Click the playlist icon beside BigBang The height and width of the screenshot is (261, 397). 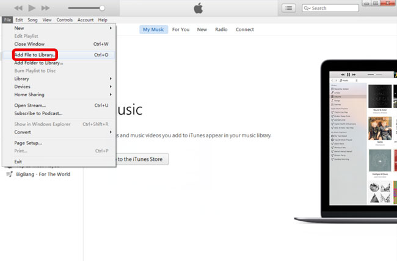point(9,174)
